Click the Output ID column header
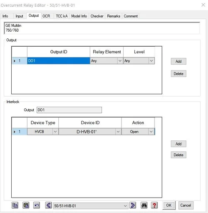 (x=59, y=52)
